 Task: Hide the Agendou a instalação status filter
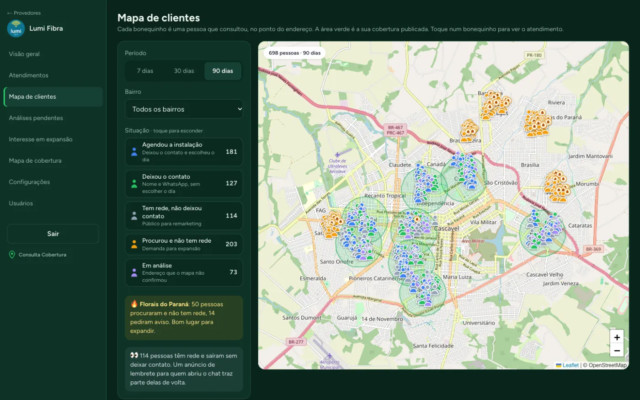[184, 152]
